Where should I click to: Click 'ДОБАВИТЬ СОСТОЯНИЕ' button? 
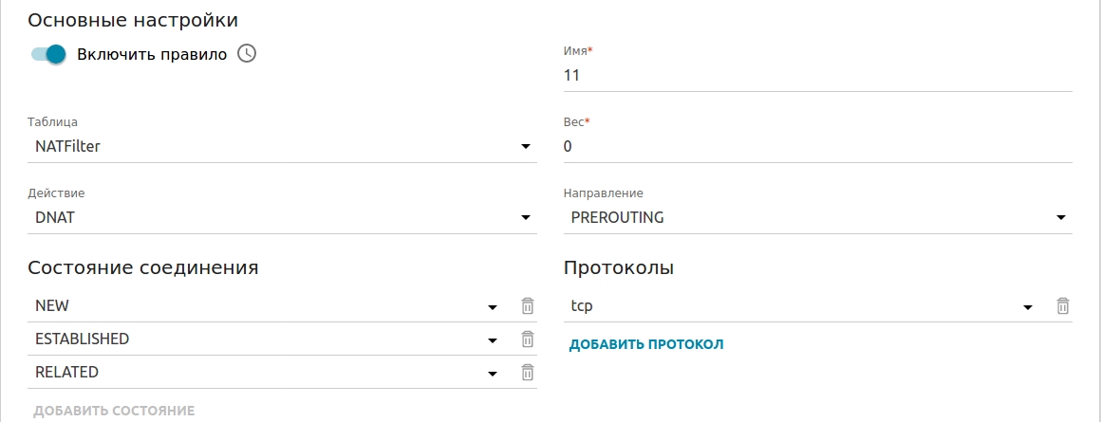pyautogui.click(x=114, y=411)
